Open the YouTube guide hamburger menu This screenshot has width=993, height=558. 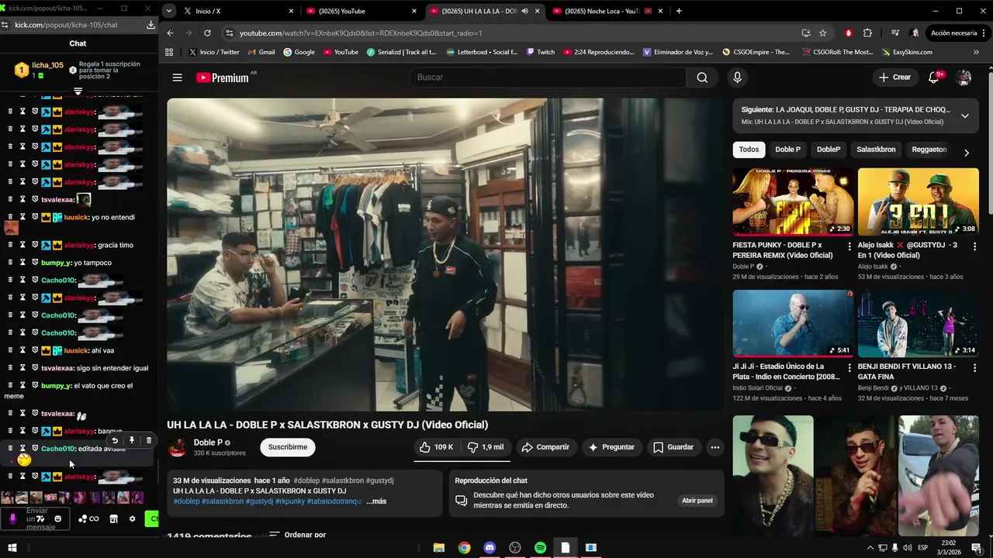(177, 77)
